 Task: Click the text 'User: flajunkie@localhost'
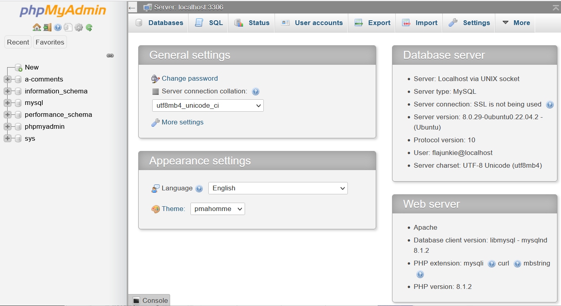click(x=453, y=153)
